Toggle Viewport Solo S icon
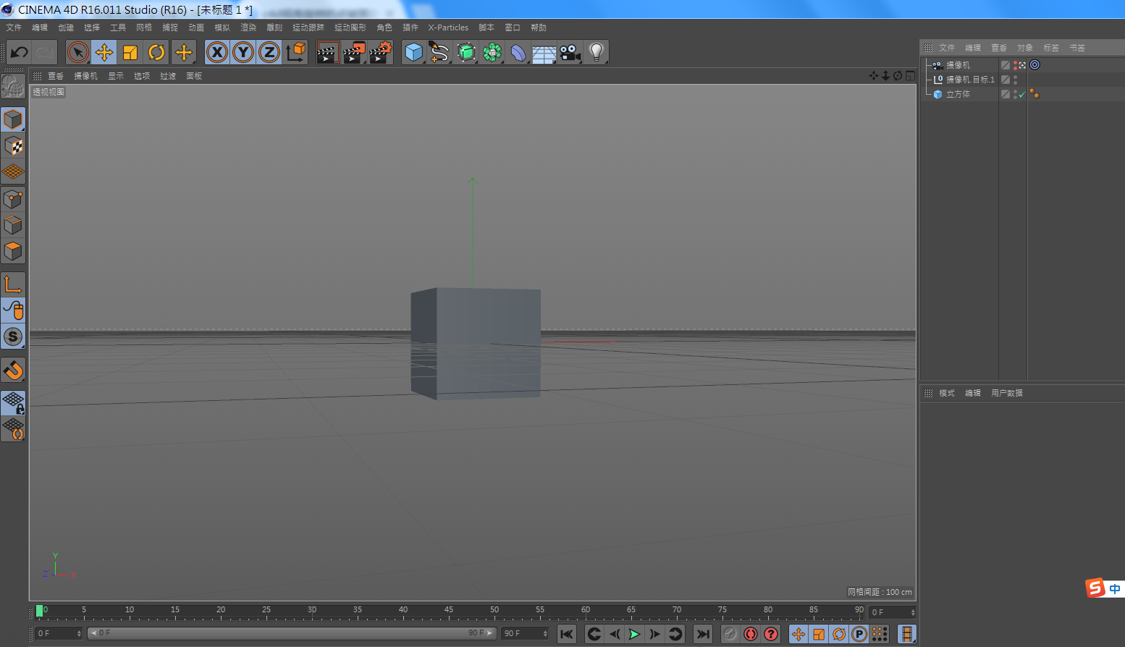The image size is (1125, 647). coord(13,337)
